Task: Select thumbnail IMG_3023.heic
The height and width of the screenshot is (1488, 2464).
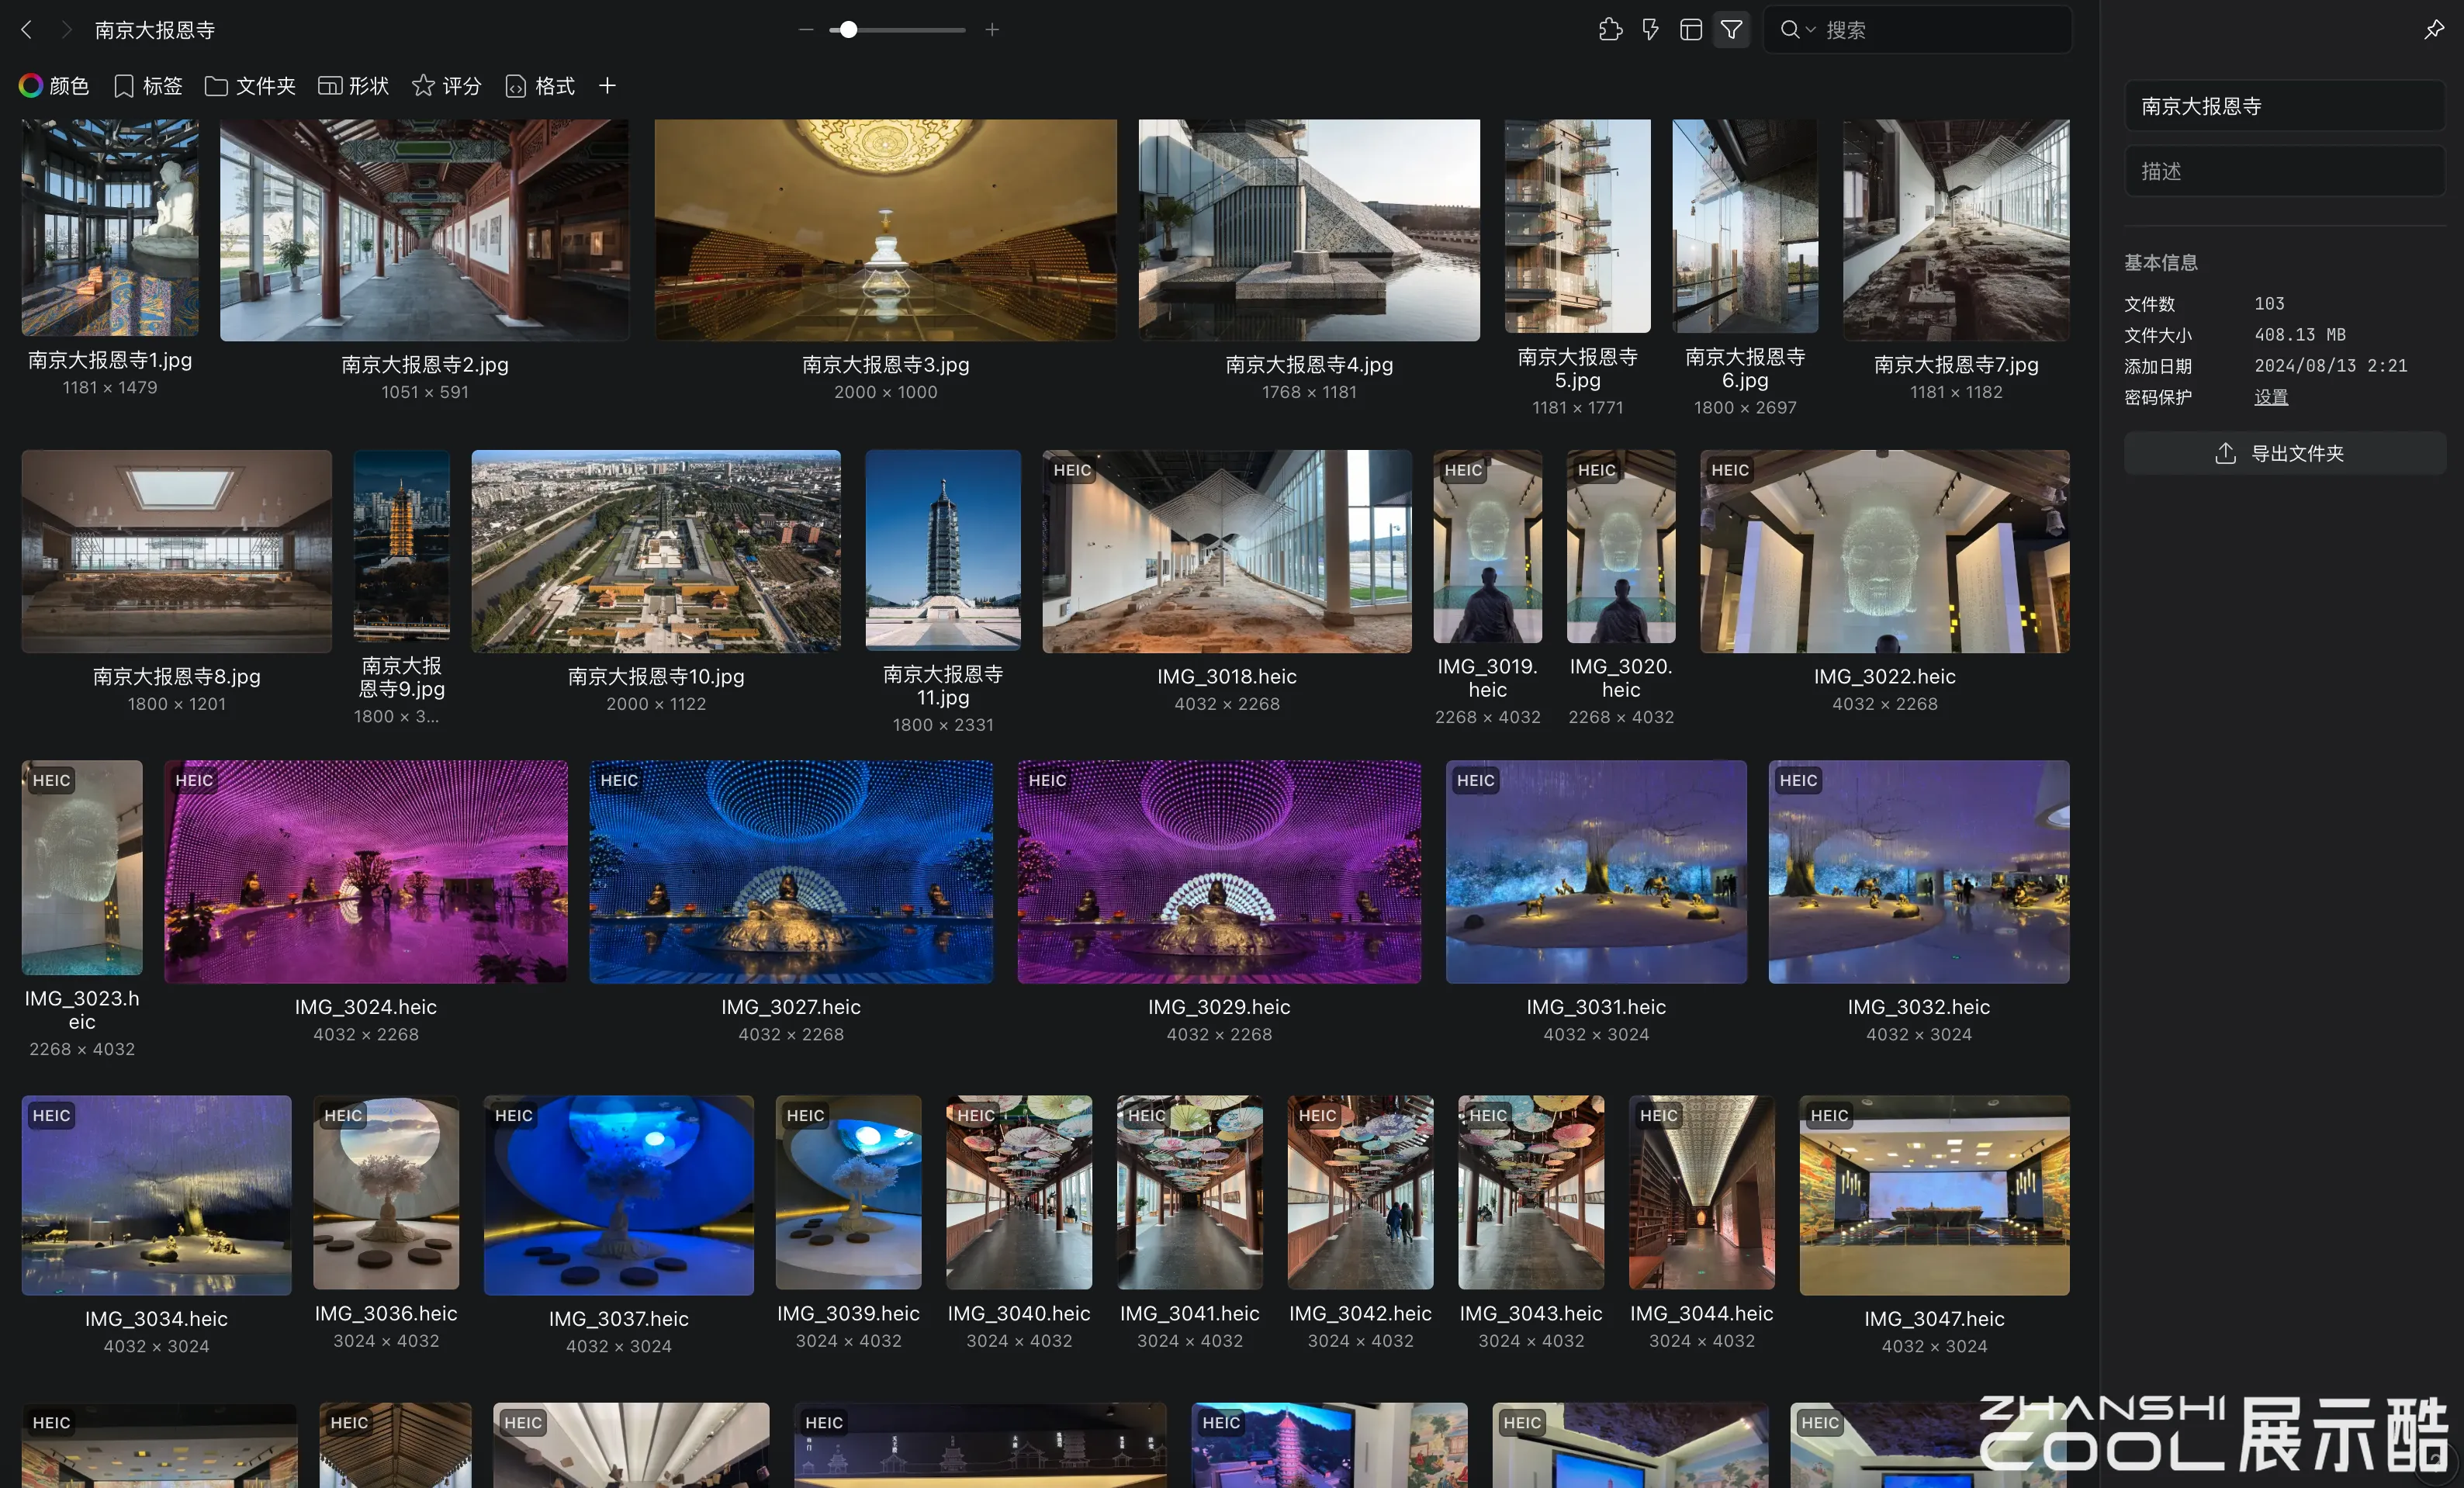Action: tap(82, 868)
